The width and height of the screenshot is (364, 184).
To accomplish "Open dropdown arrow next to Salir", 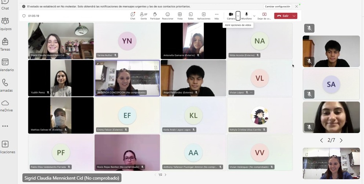I will [x=294, y=16].
